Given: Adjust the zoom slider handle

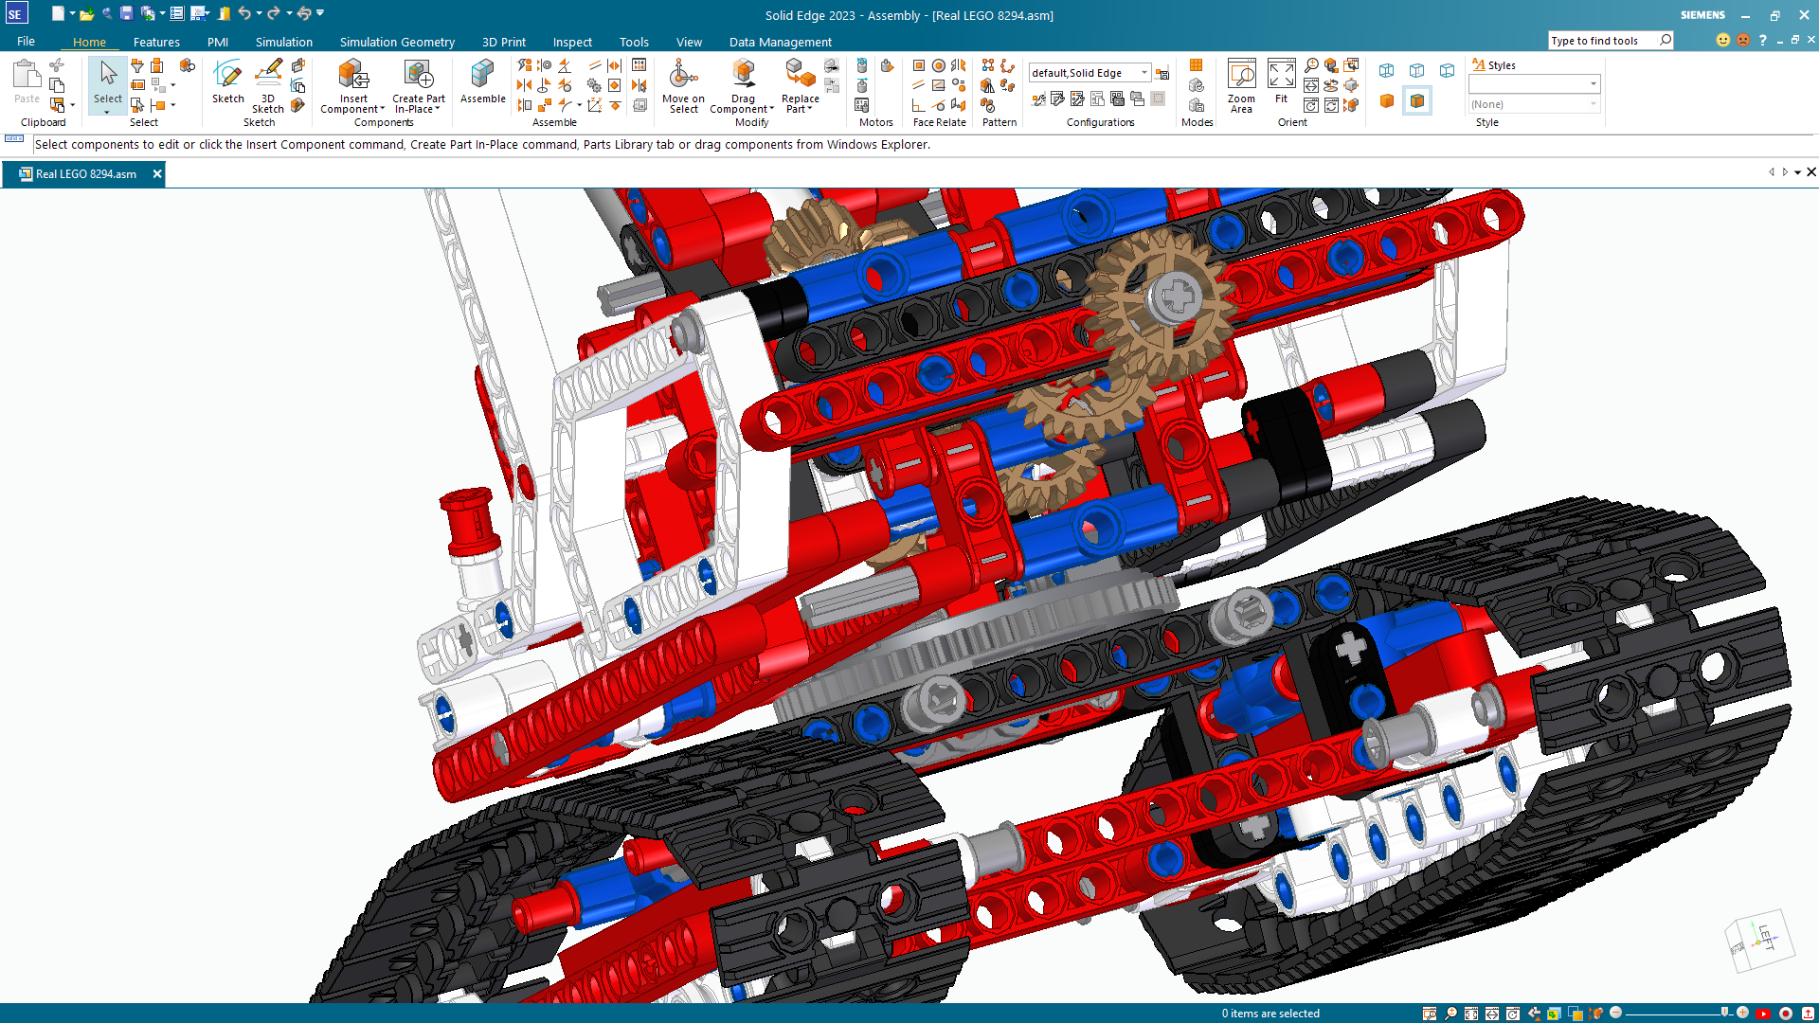Looking at the screenshot, I should point(1724,1013).
